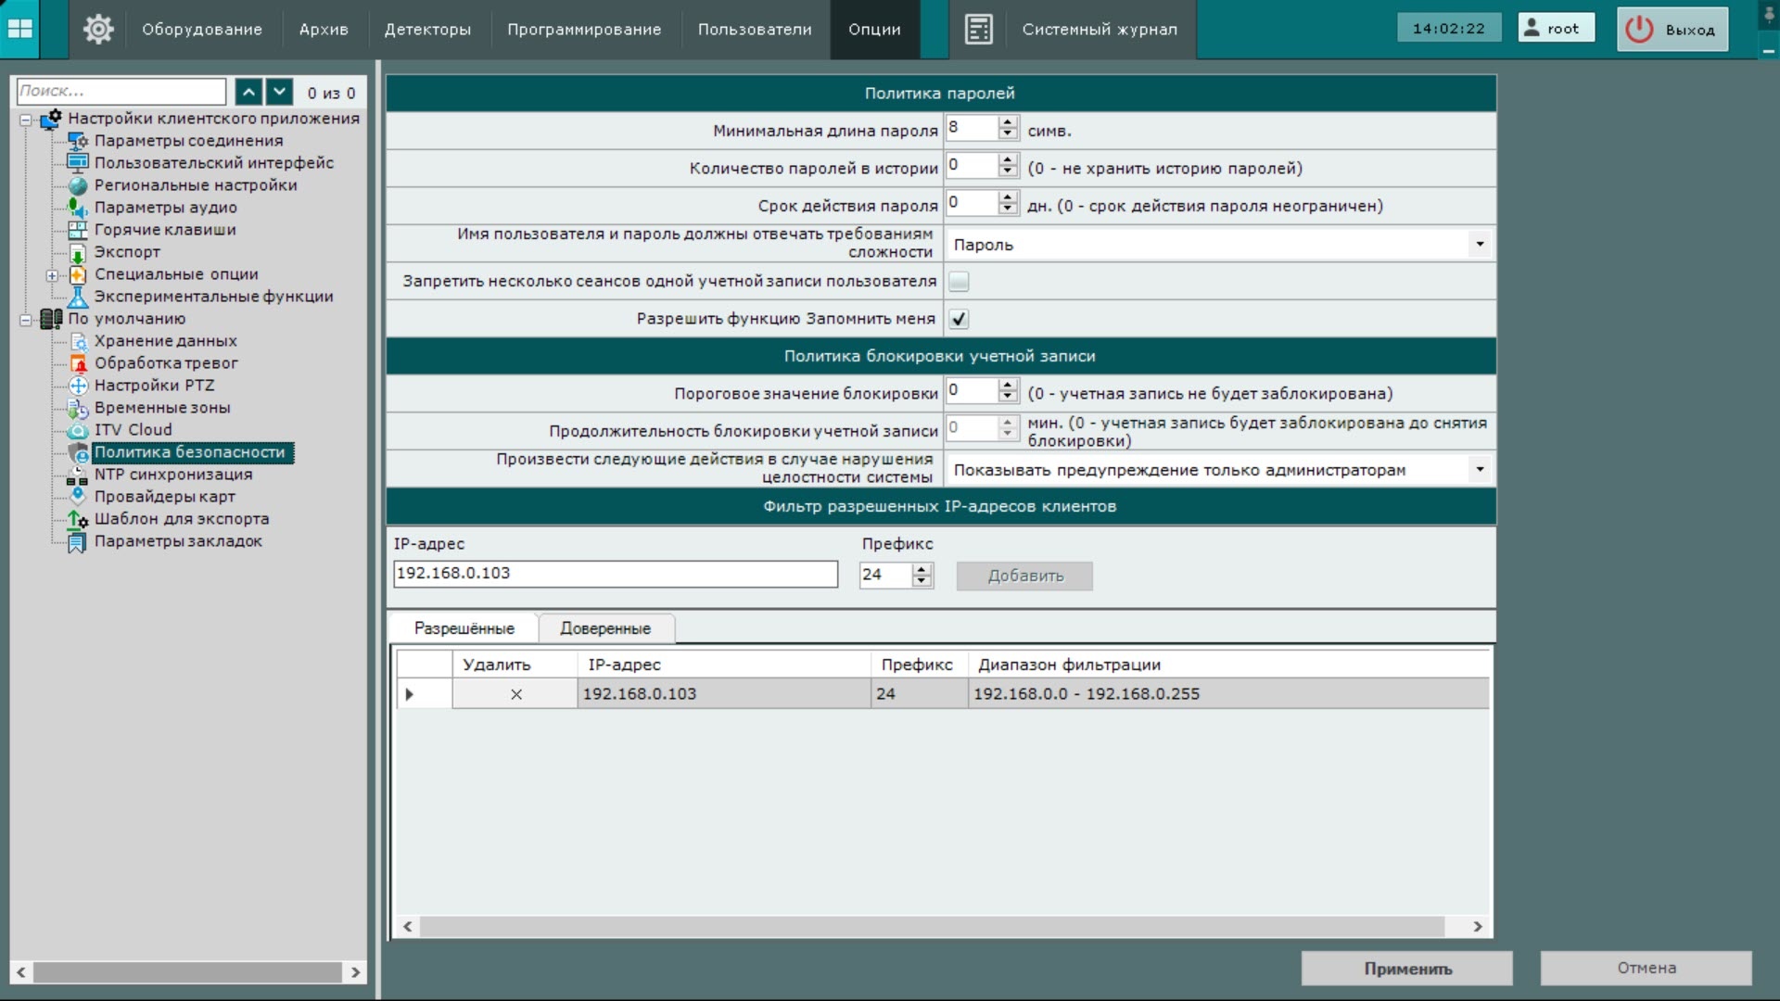Enable Запретить несколько сеансов checkbox

[959, 282]
